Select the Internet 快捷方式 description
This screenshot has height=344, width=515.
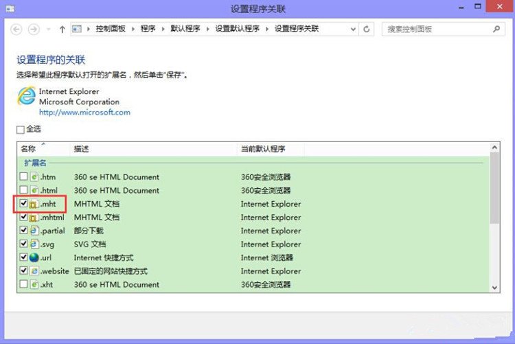pos(104,257)
